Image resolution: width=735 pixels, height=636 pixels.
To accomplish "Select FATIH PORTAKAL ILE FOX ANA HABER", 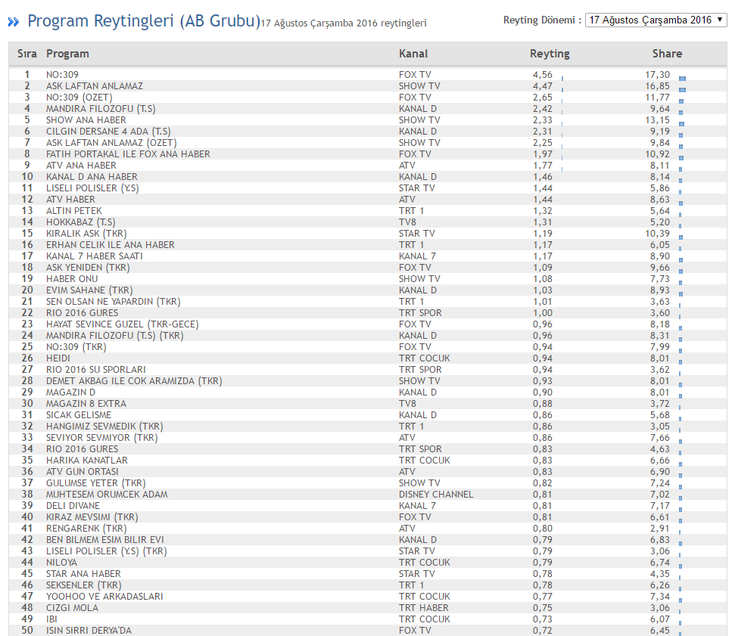I will (128, 154).
